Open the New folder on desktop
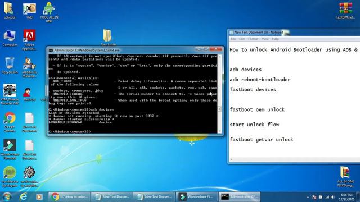360x202 pixels. [x=108, y=38]
